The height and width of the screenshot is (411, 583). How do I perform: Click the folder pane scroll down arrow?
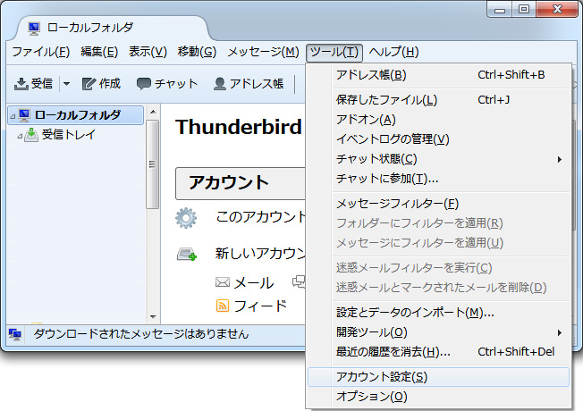(153, 317)
